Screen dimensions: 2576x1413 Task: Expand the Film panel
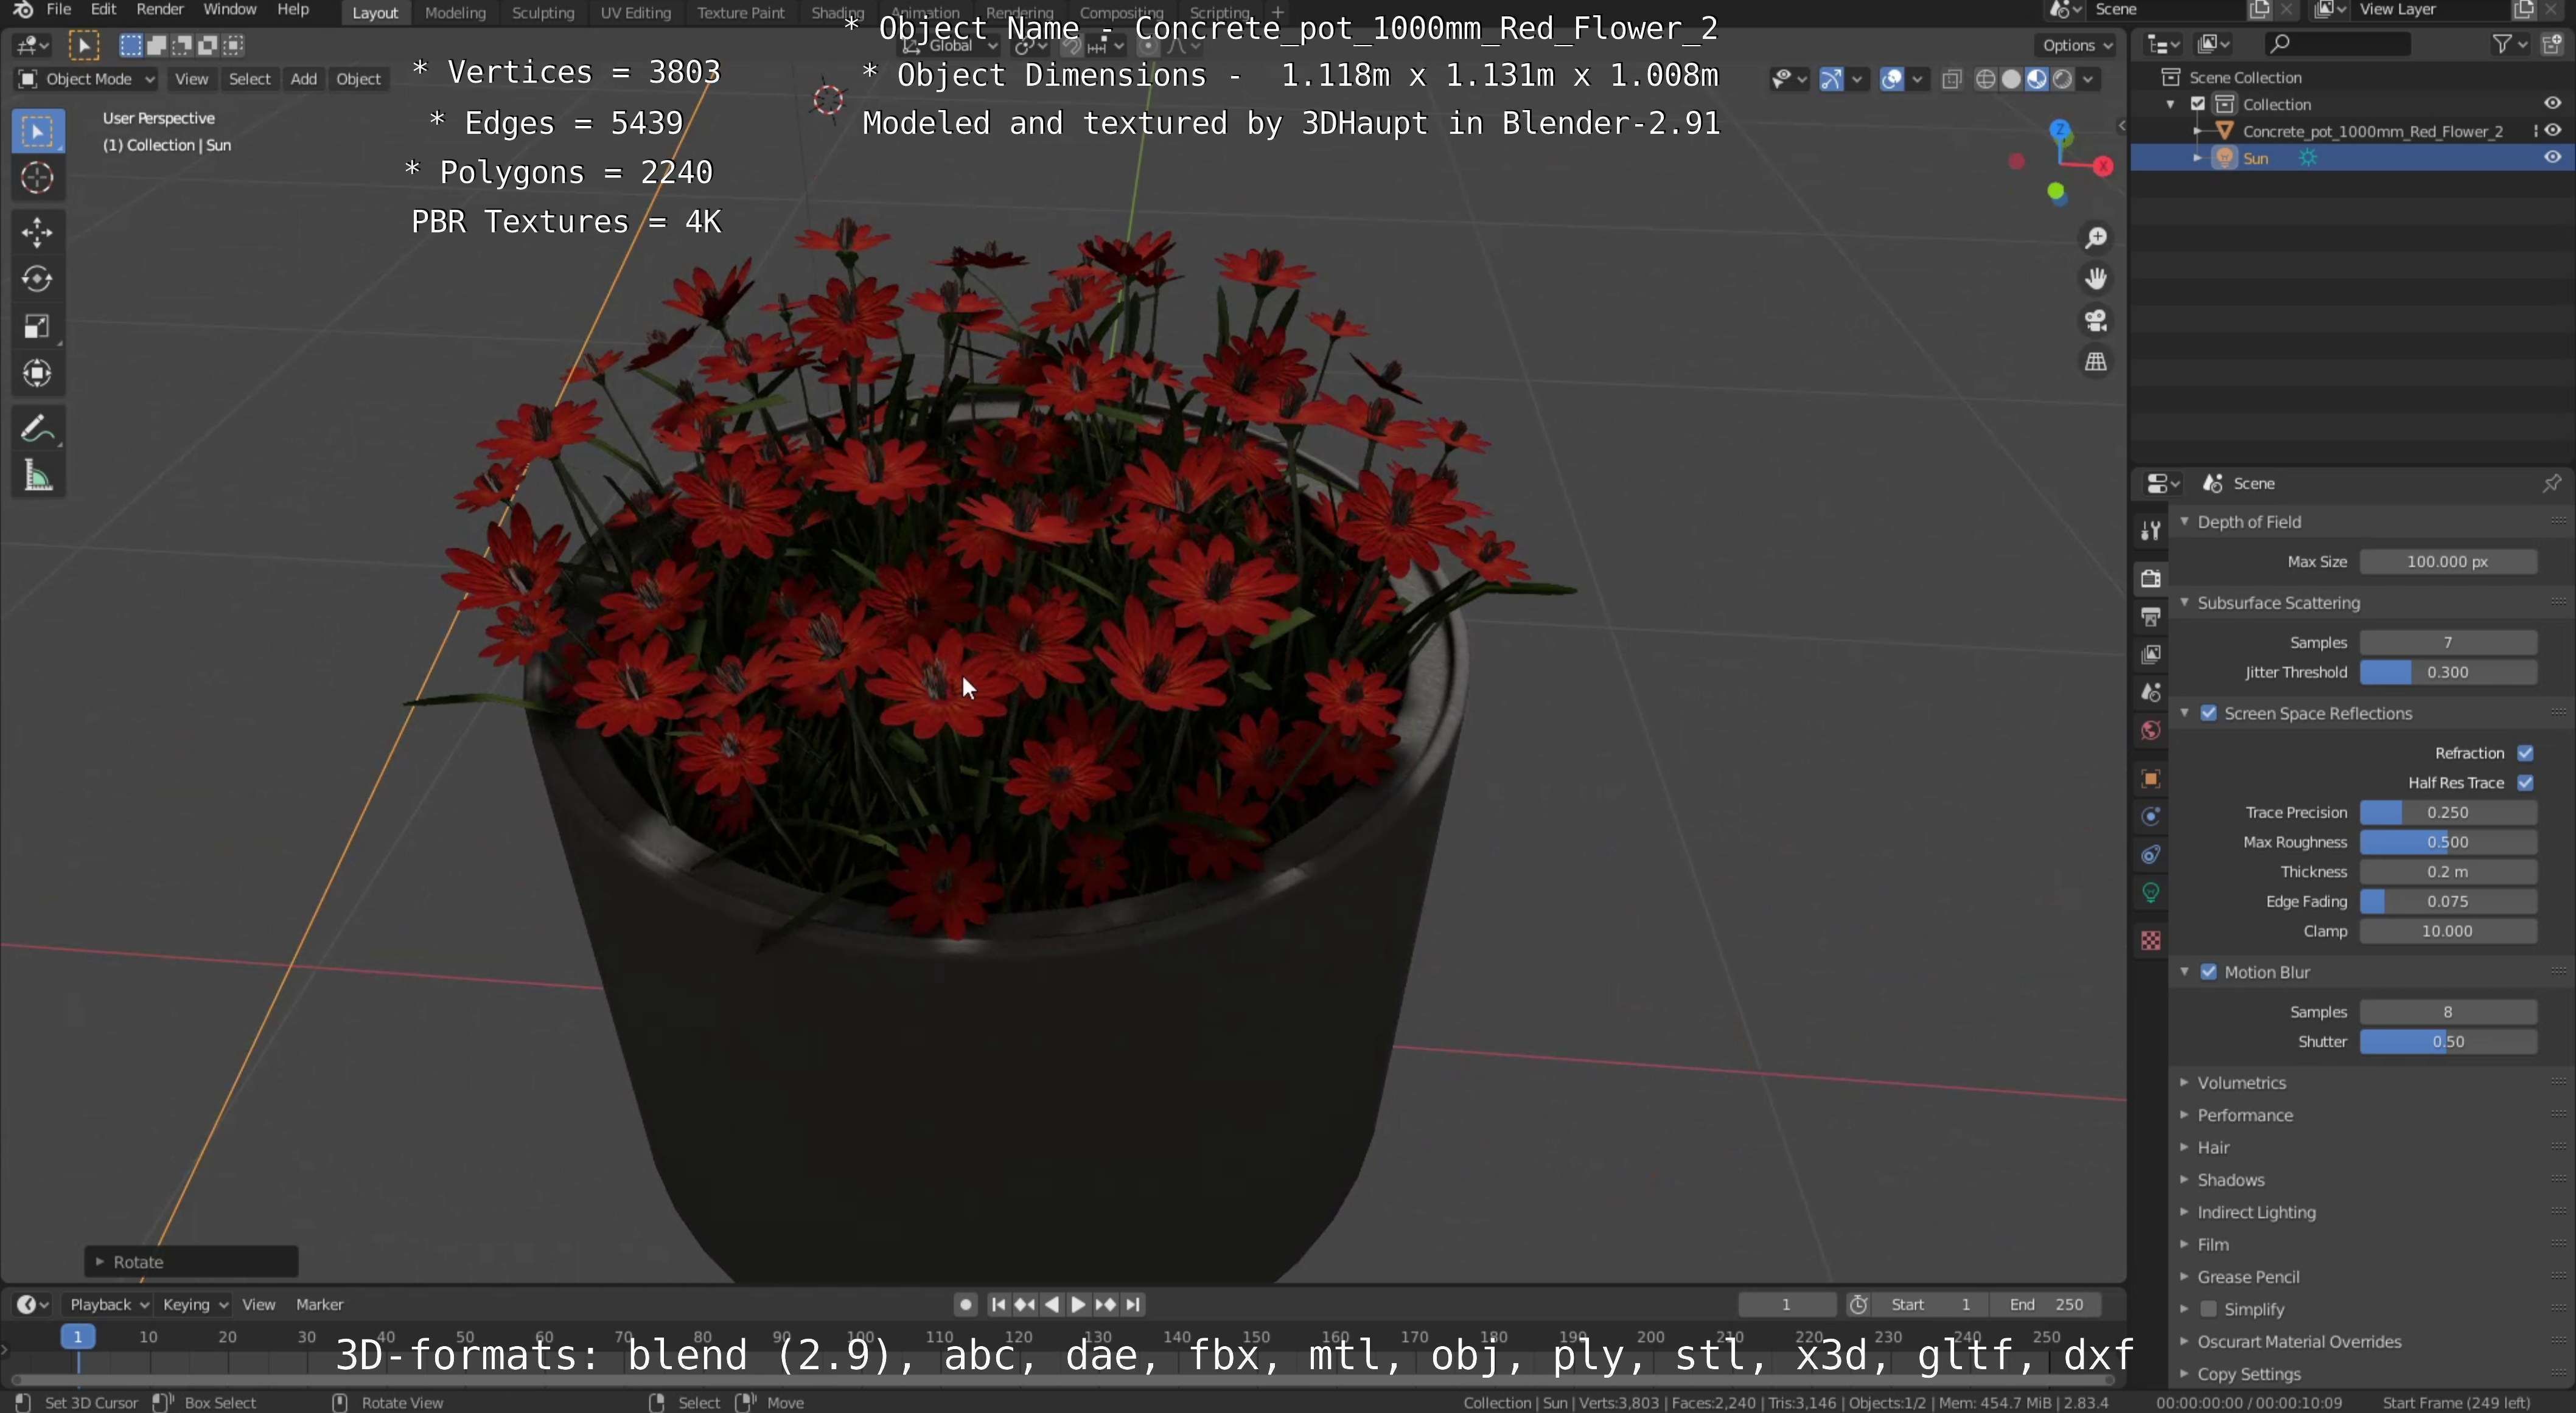tap(2213, 1245)
